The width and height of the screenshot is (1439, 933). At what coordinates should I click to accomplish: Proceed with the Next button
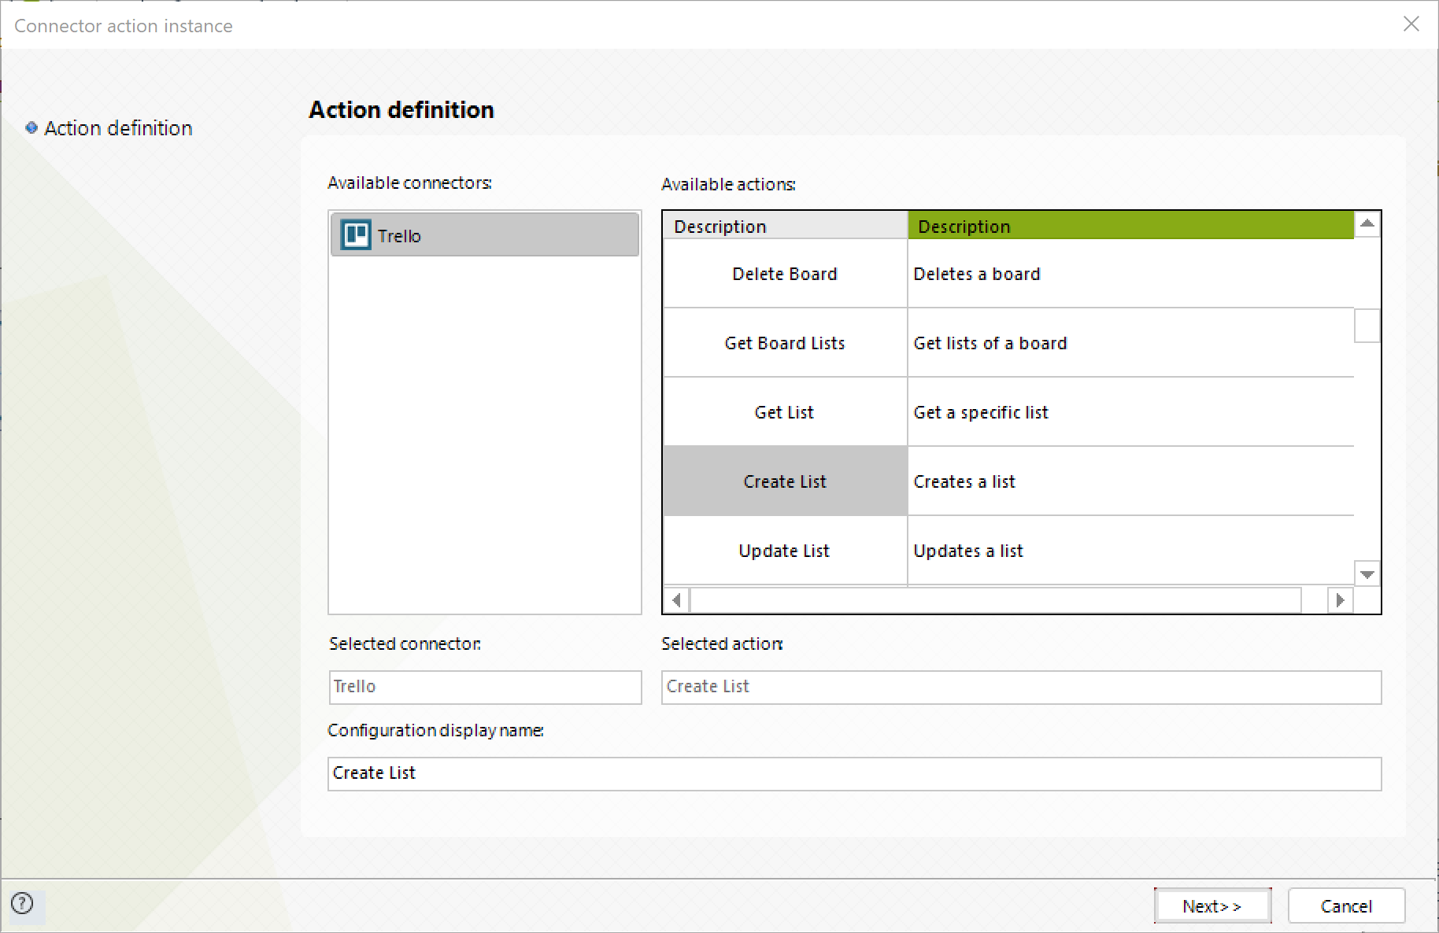[x=1212, y=905]
